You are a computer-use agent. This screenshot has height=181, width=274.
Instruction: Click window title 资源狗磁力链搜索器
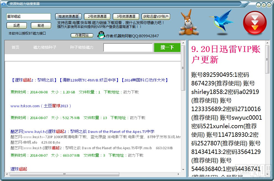pyautogui.click(x=25, y=4)
